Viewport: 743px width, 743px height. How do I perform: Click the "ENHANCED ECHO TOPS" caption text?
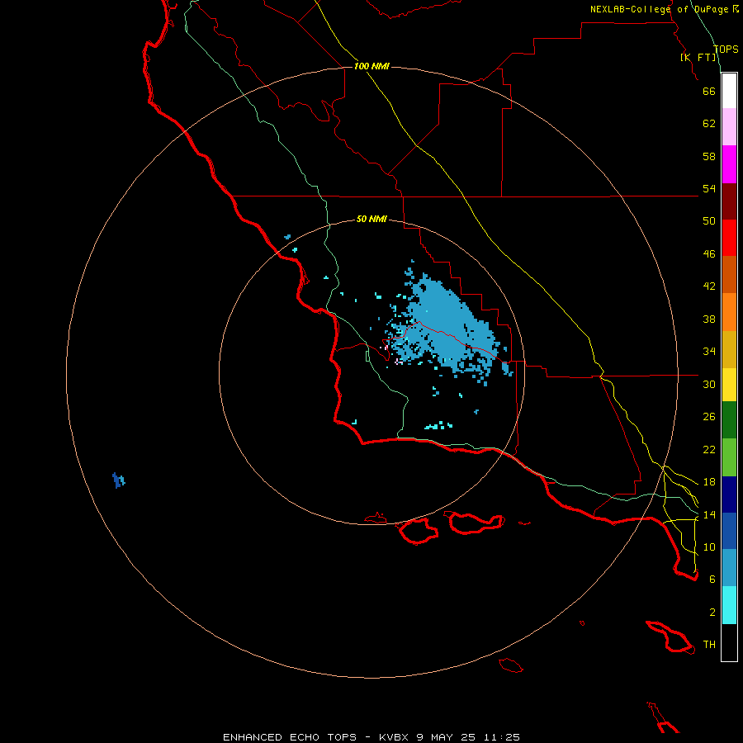tap(290, 737)
